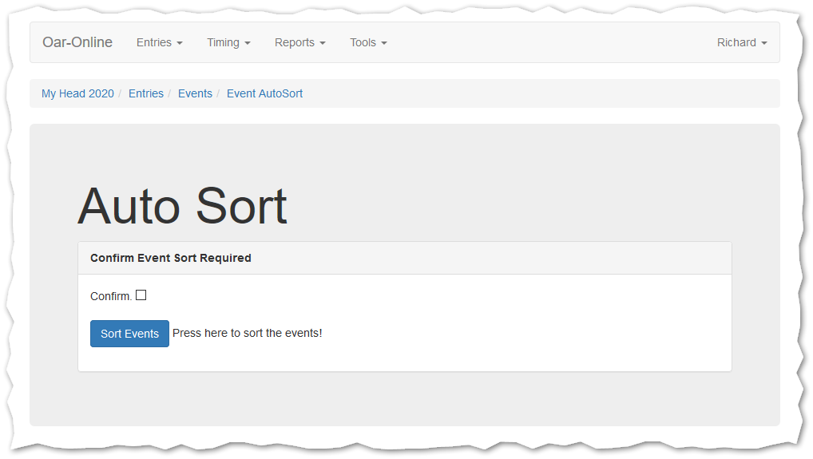Click the Oar-Online brand link
813x459 pixels.
pyautogui.click(x=77, y=42)
